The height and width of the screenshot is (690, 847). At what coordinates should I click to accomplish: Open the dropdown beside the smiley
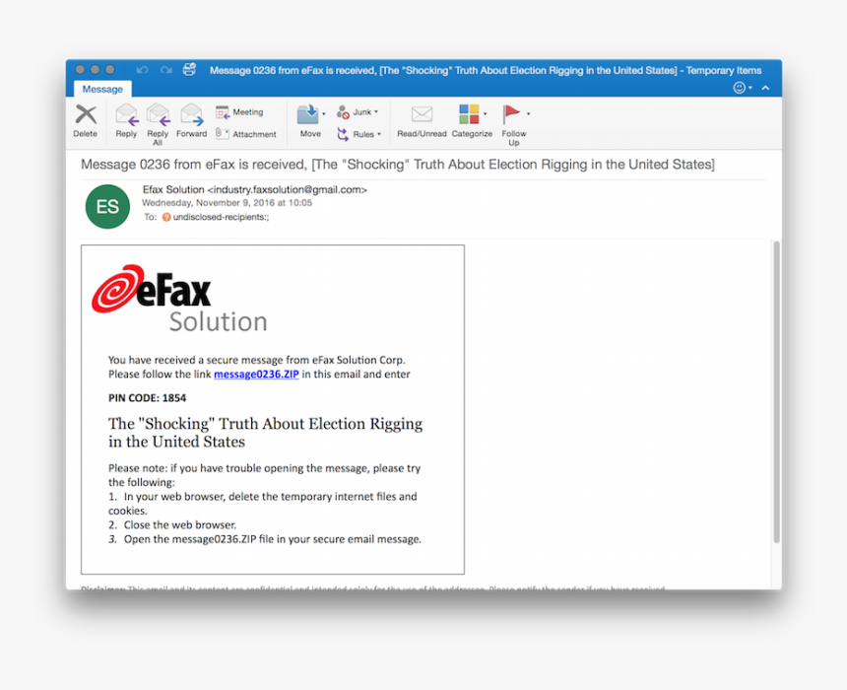[x=750, y=88]
